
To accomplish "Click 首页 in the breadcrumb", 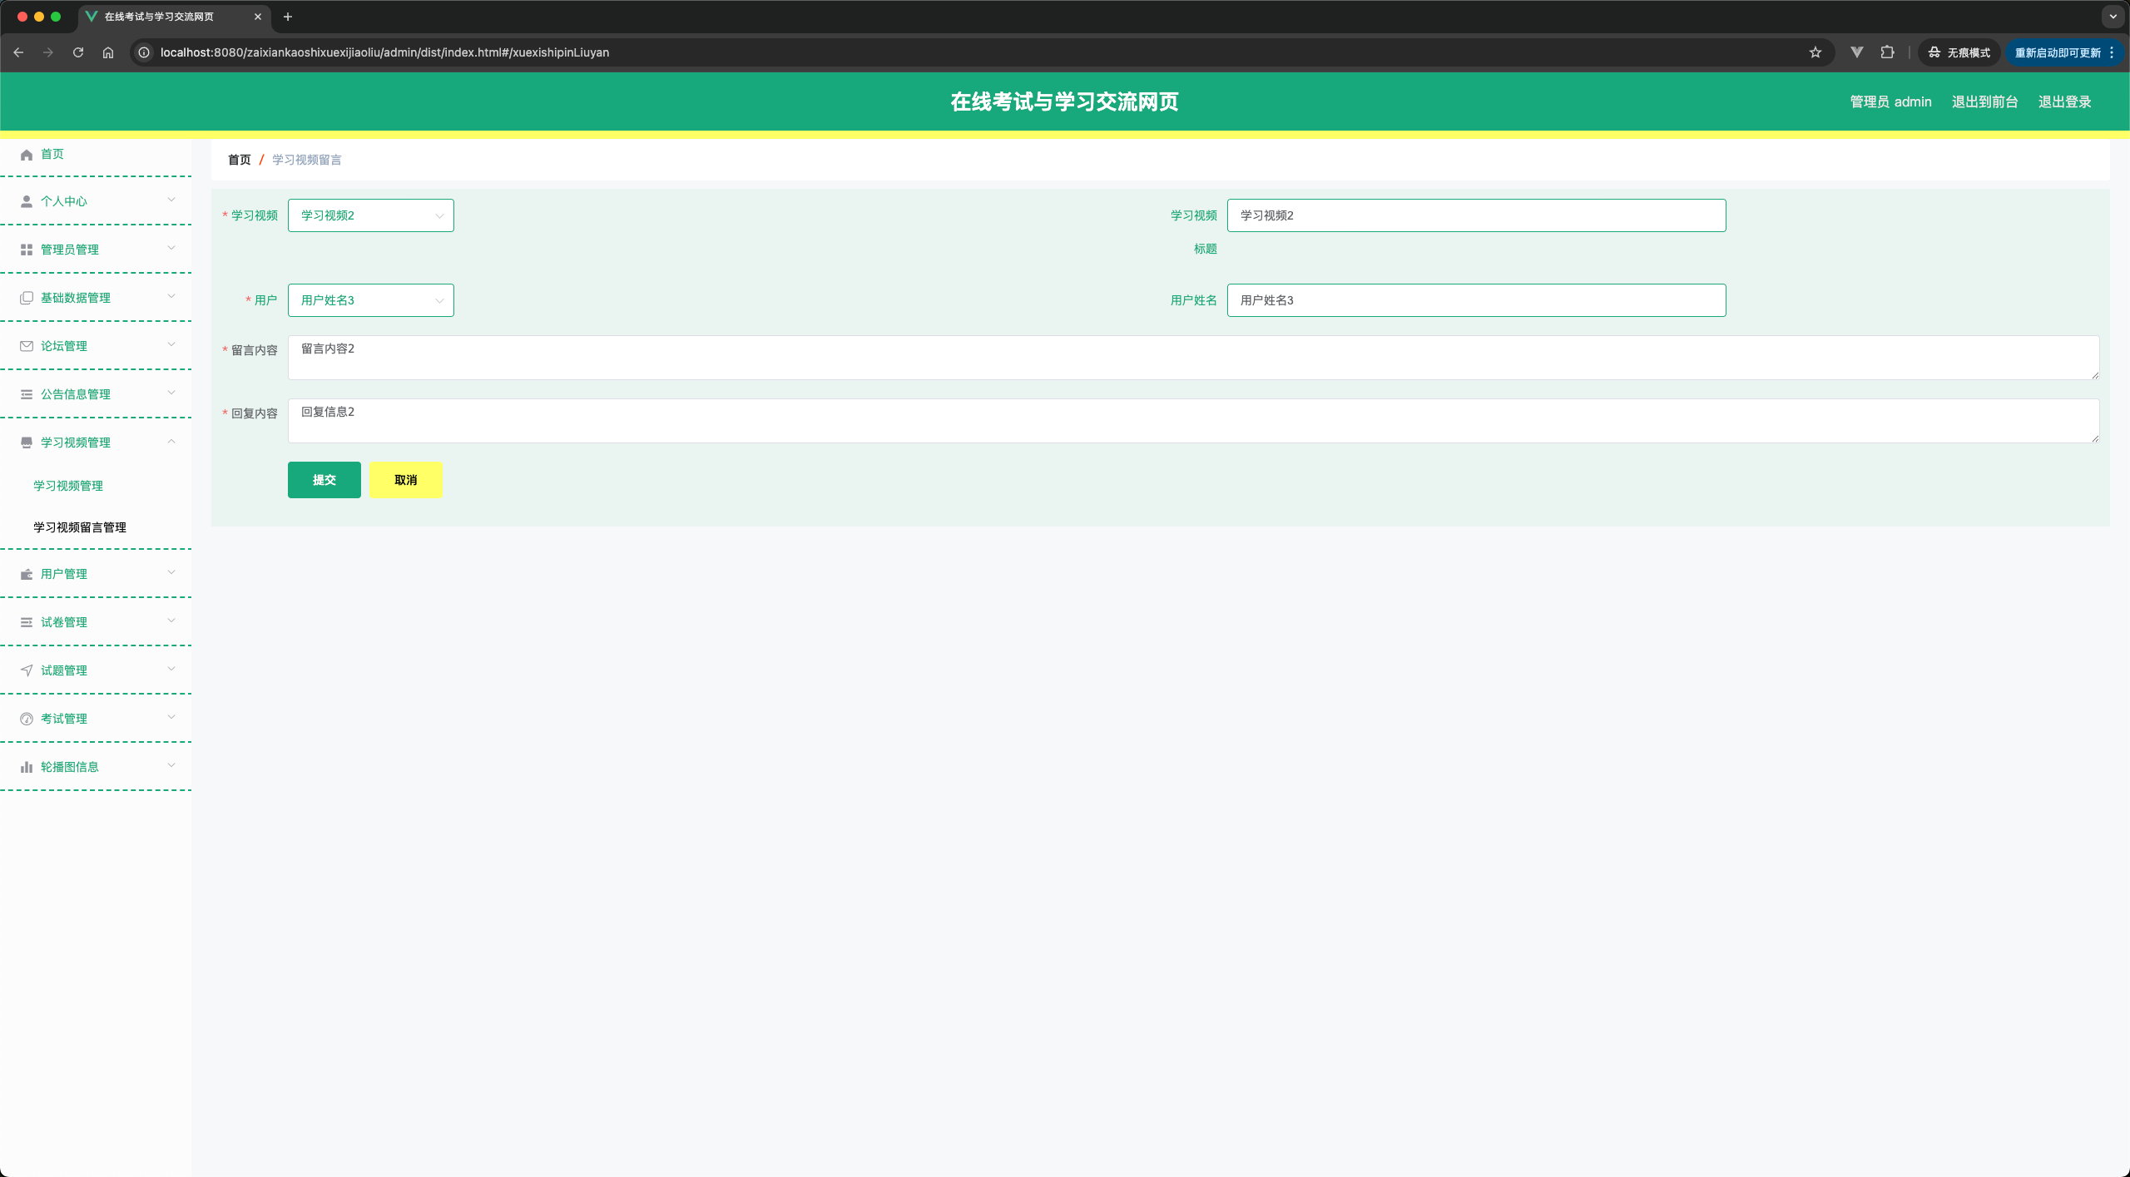I will (x=240, y=160).
